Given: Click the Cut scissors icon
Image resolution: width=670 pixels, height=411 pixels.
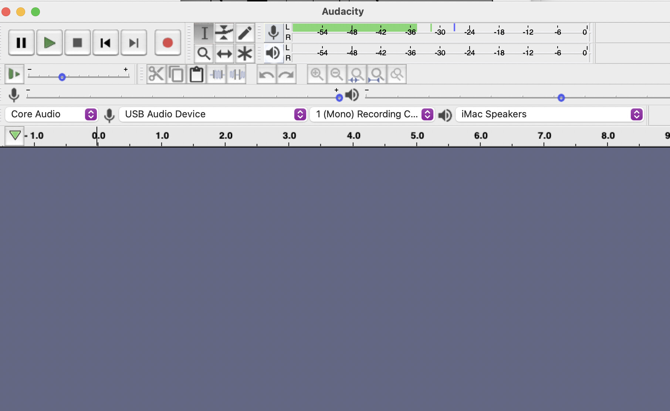Looking at the screenshot, I should (x=156, y=74).
